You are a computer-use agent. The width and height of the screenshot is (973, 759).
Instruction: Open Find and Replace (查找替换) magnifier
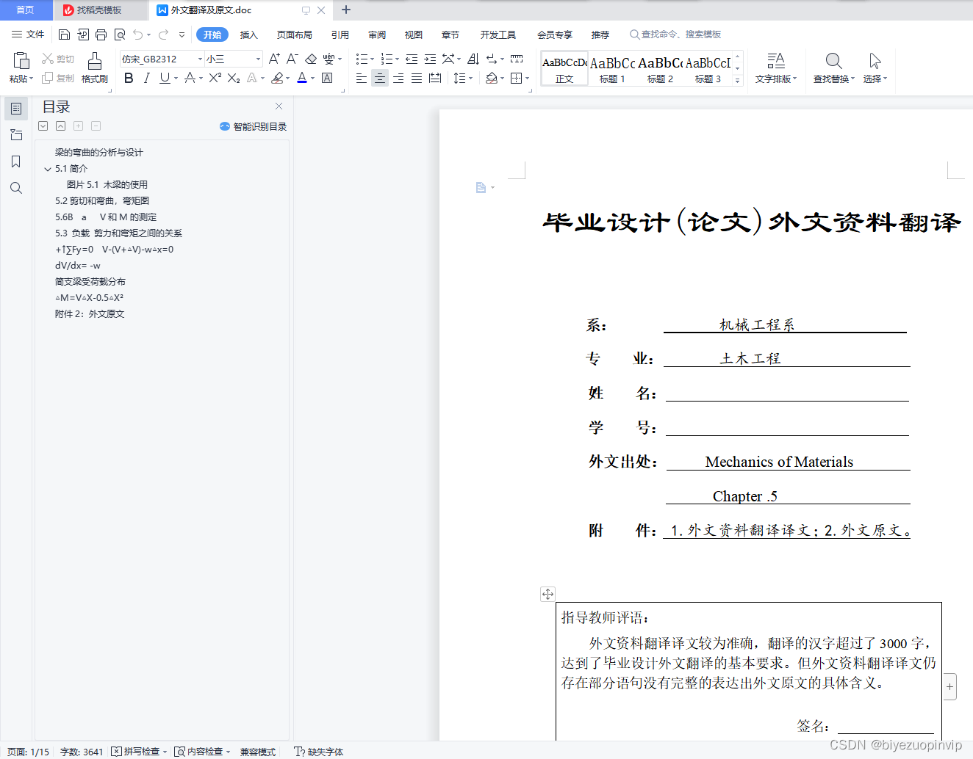click(x=833, y=61)
